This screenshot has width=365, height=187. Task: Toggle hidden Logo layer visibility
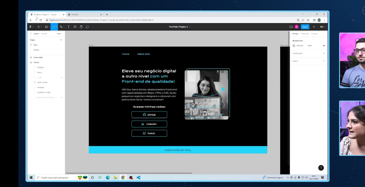[x=62, y=77]
